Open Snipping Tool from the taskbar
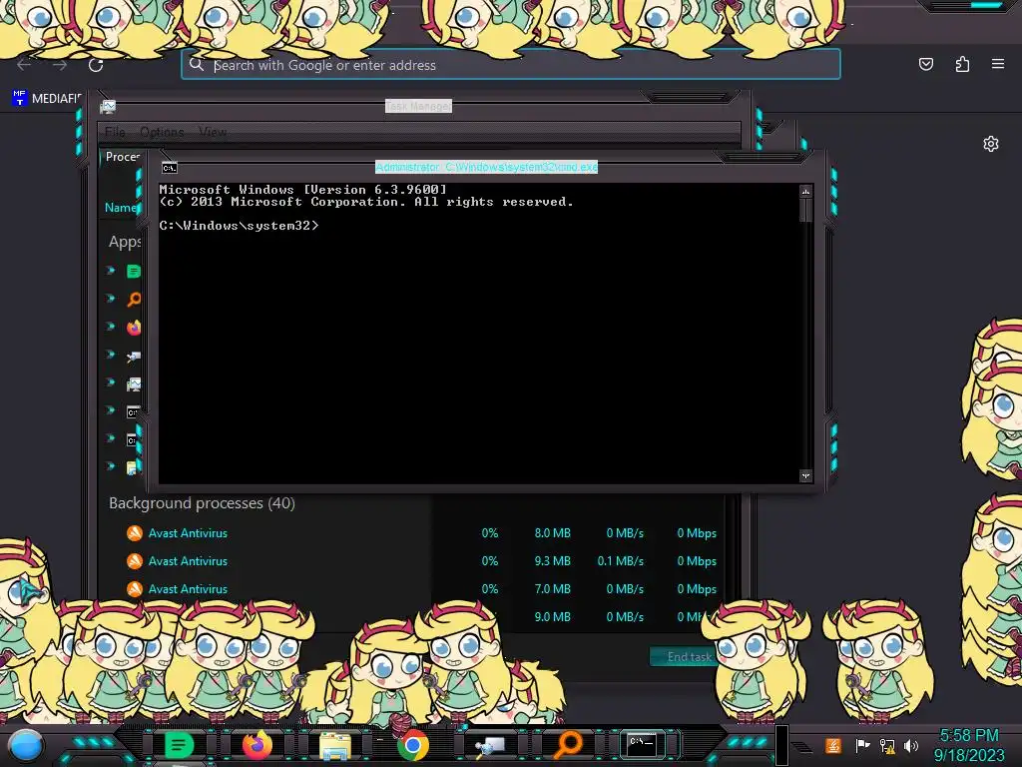This screenshot has height=767, width=1022. [x=490, y=745]
